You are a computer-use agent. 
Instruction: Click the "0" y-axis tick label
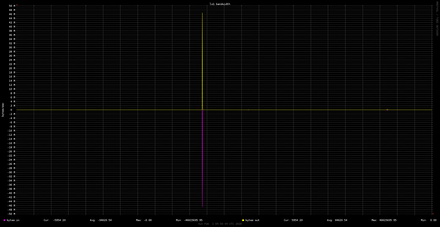(11, 110)
